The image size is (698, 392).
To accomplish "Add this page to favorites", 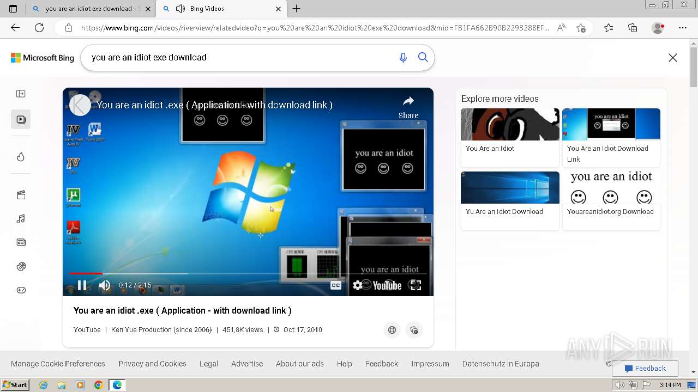I will point(581,28).
